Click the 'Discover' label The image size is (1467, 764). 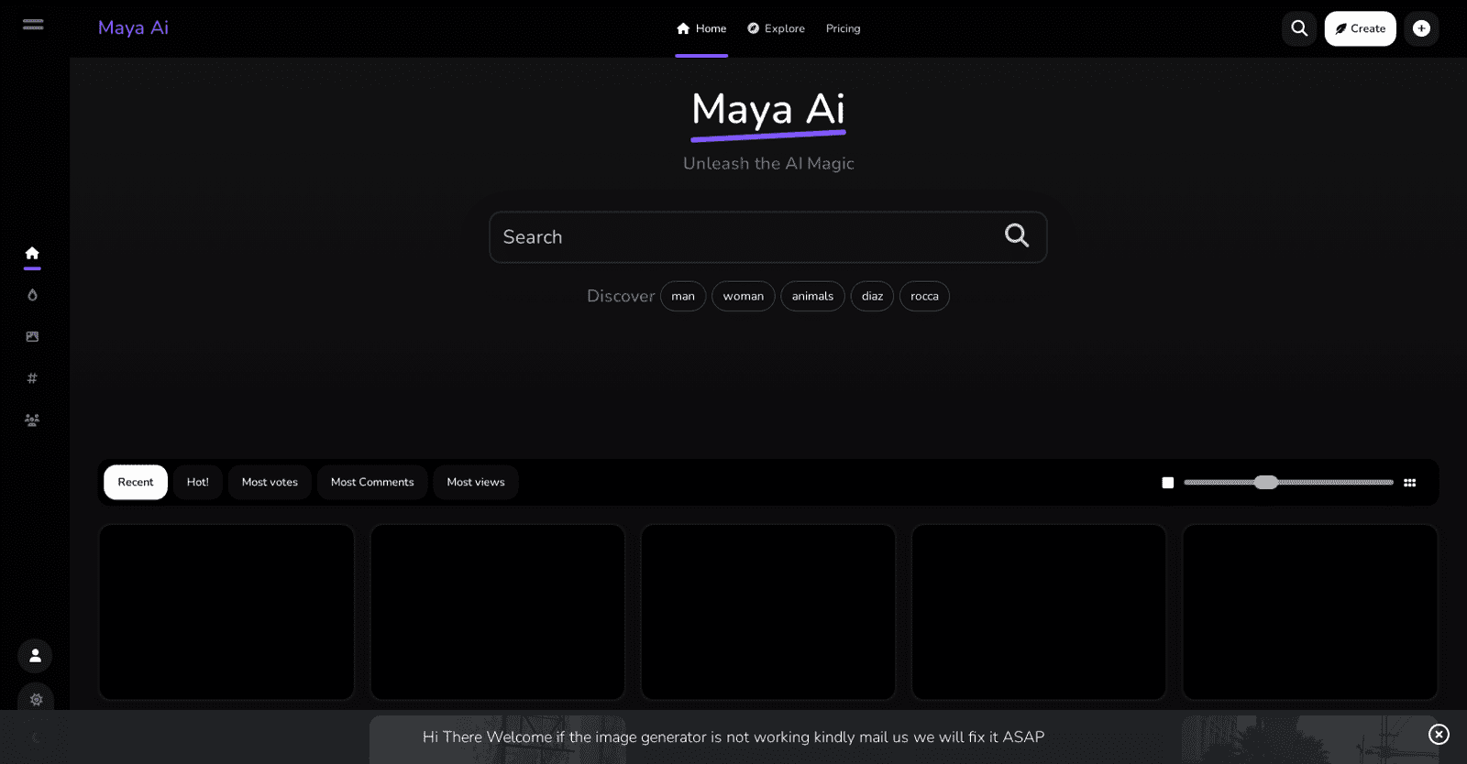point(621,296)
